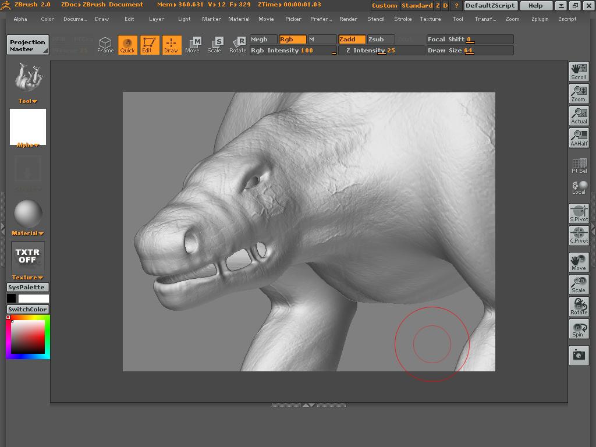Switch to the Standard interface tab
The width and height of the screenshot is (596, 447).
point(417,5)
